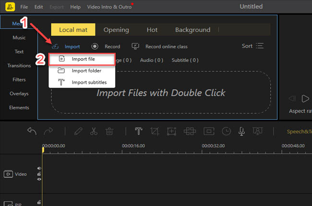
Task: Open the Sort options list
Action: (x=253, y=46)
